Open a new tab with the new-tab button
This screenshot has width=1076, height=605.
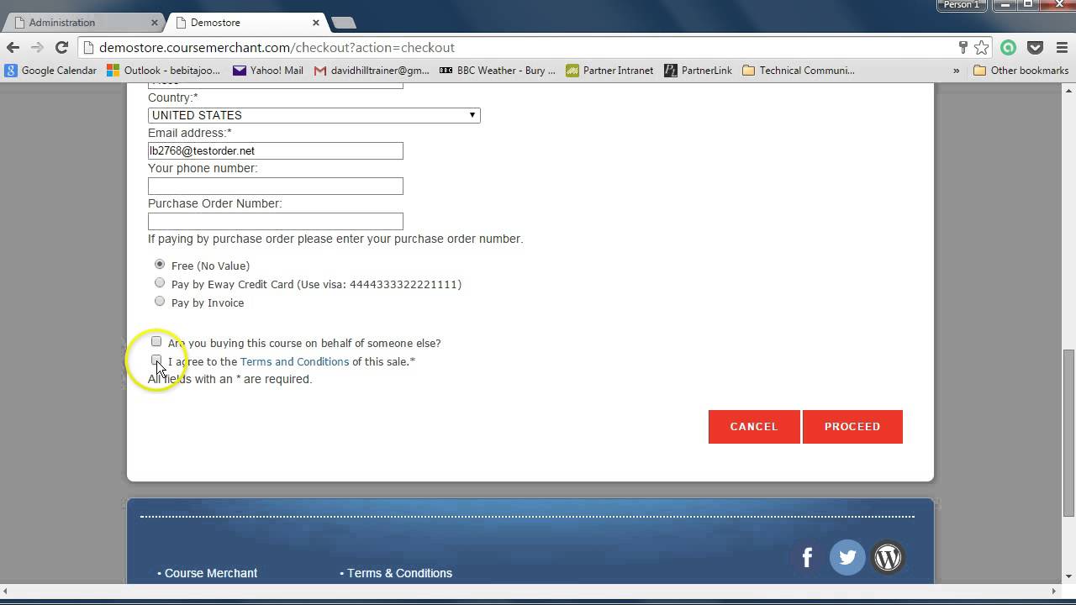pyautogui.click(x=344, y=23)
